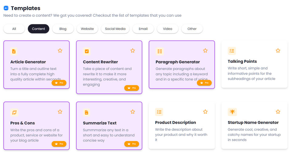Open the Startup Name Generator template
Screen dimensions: 291x152
point(253,123)
